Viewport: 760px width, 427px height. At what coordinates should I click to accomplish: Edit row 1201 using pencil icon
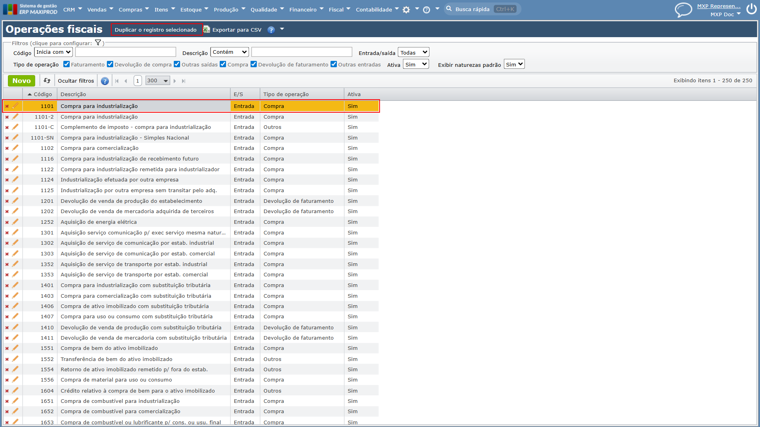(15, 201)
